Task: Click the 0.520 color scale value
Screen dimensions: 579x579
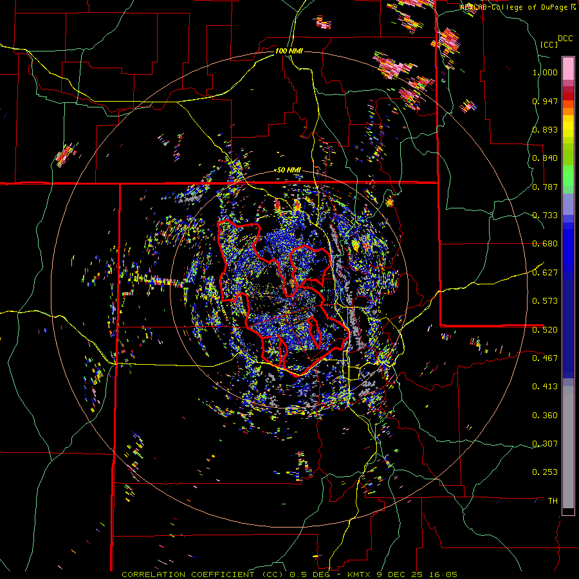Action: tap(545, 329)
